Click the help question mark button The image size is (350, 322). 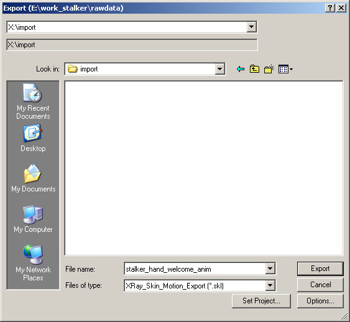pos(330,8)
